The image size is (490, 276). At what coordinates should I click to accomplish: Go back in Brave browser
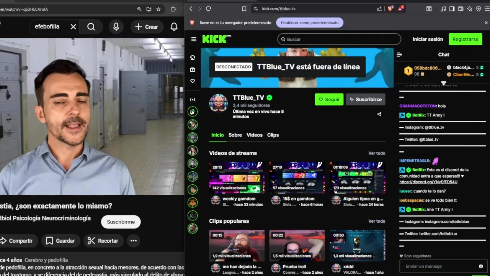[x=191, y=8]
